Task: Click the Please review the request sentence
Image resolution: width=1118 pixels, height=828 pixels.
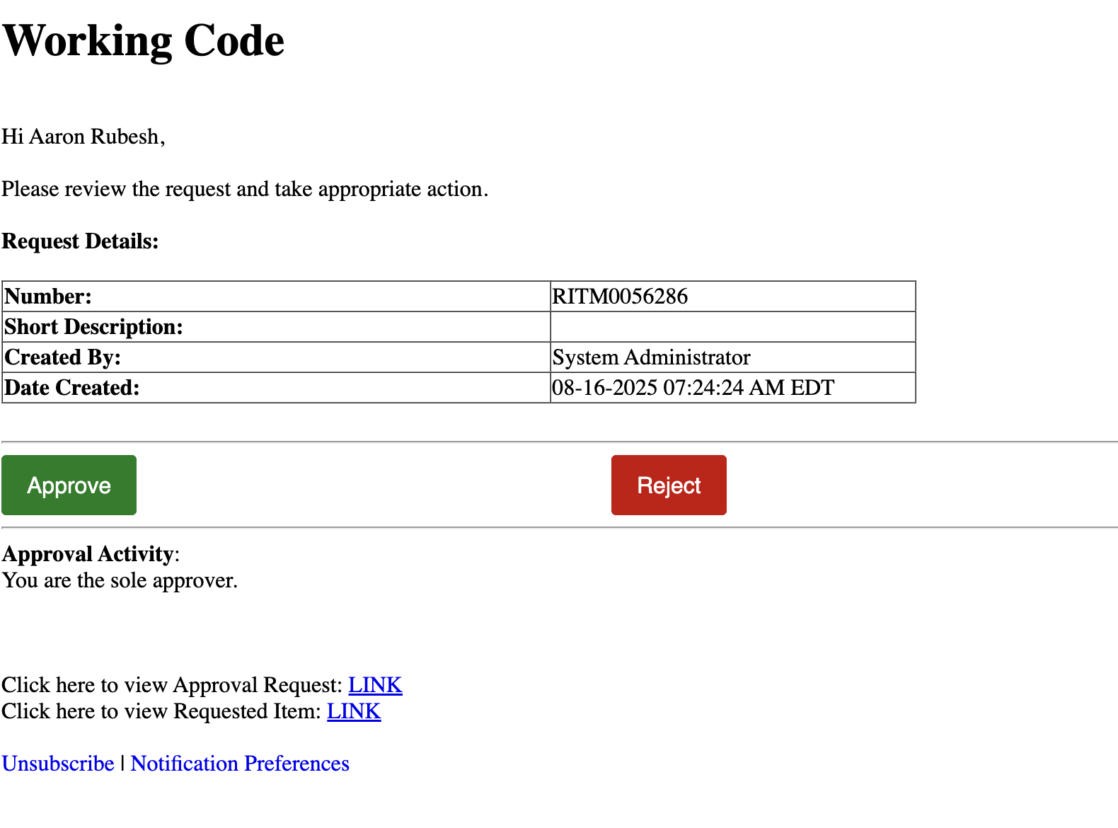Action: [x=245, y=189]
